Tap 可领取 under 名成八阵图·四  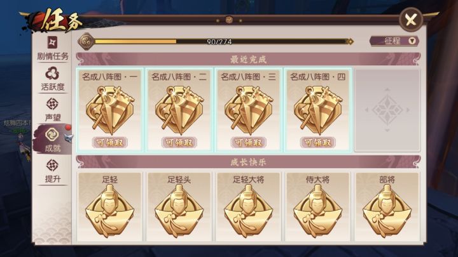pos(317,142)
